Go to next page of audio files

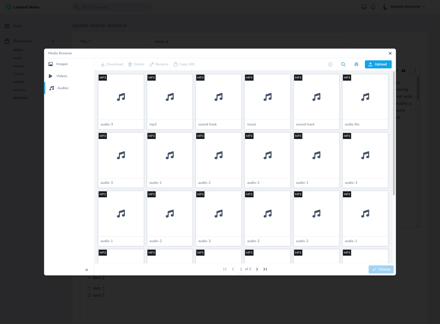(257, 269)
